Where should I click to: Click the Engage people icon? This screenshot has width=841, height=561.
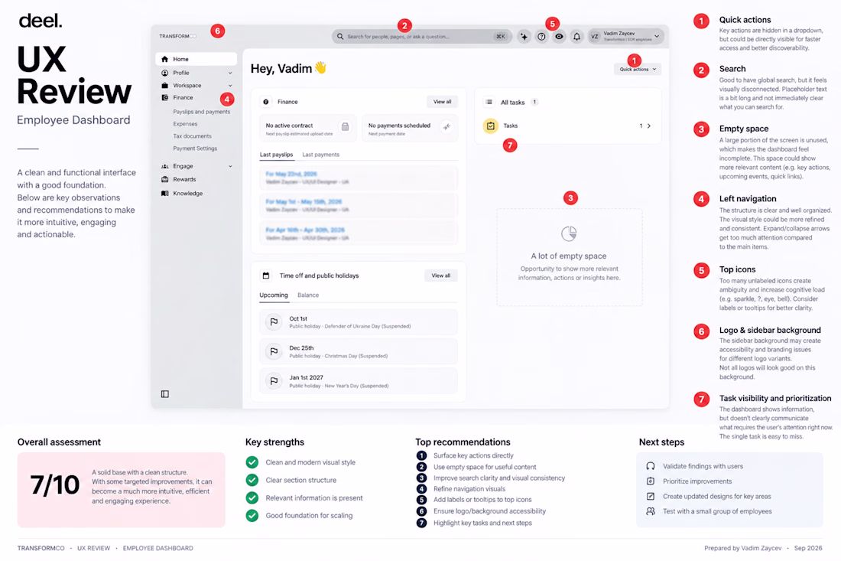click(164, 166)
